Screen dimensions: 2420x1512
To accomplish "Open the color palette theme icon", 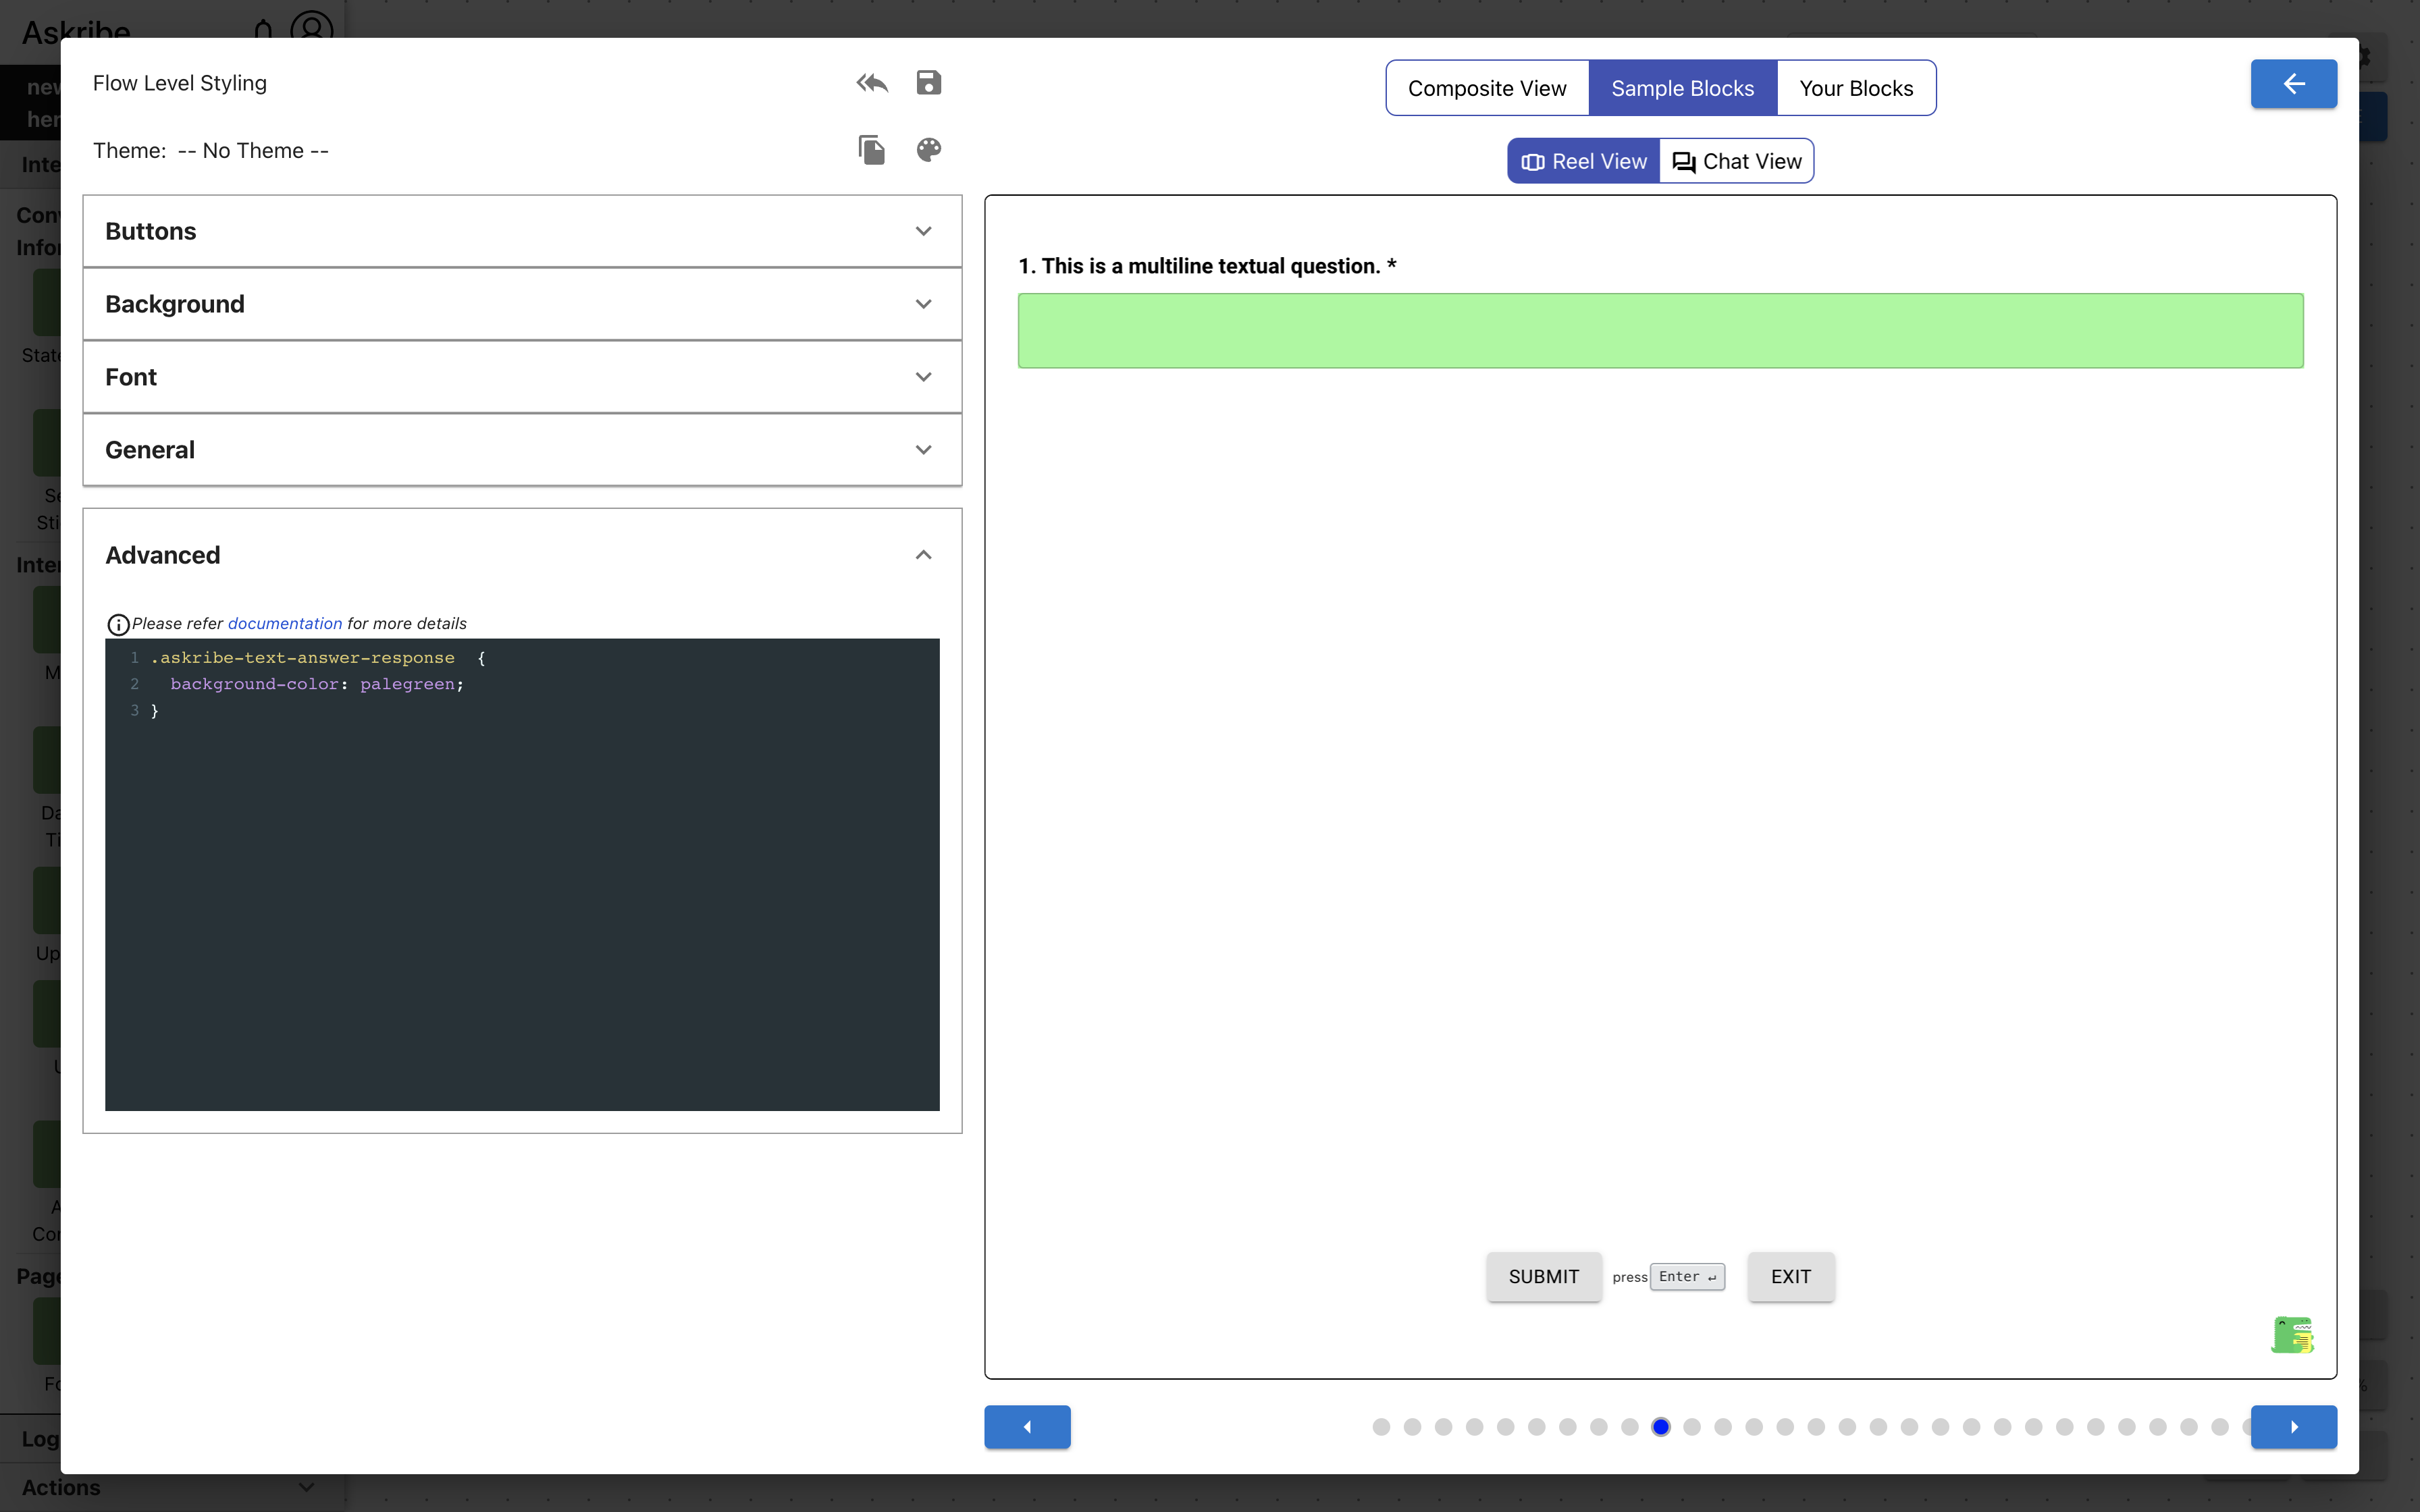I will [928, 150].
